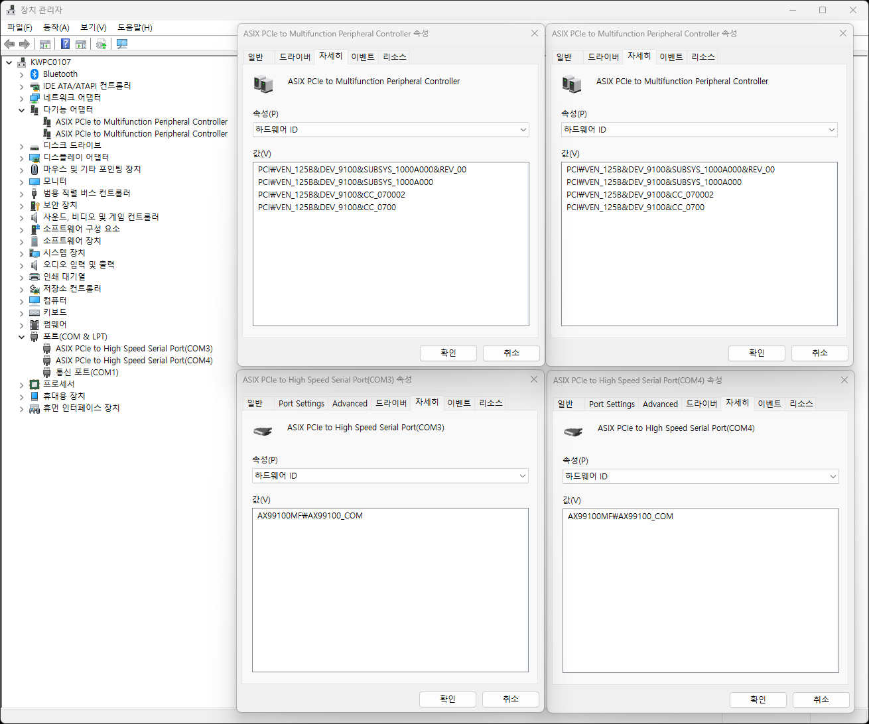Image resolution: width=869 pixels, height=724 pixels.
Task: Select PCI\VEN_125B&DEV_9100&CC_070002 value in top-left dialog
Action: pos(332,195)
